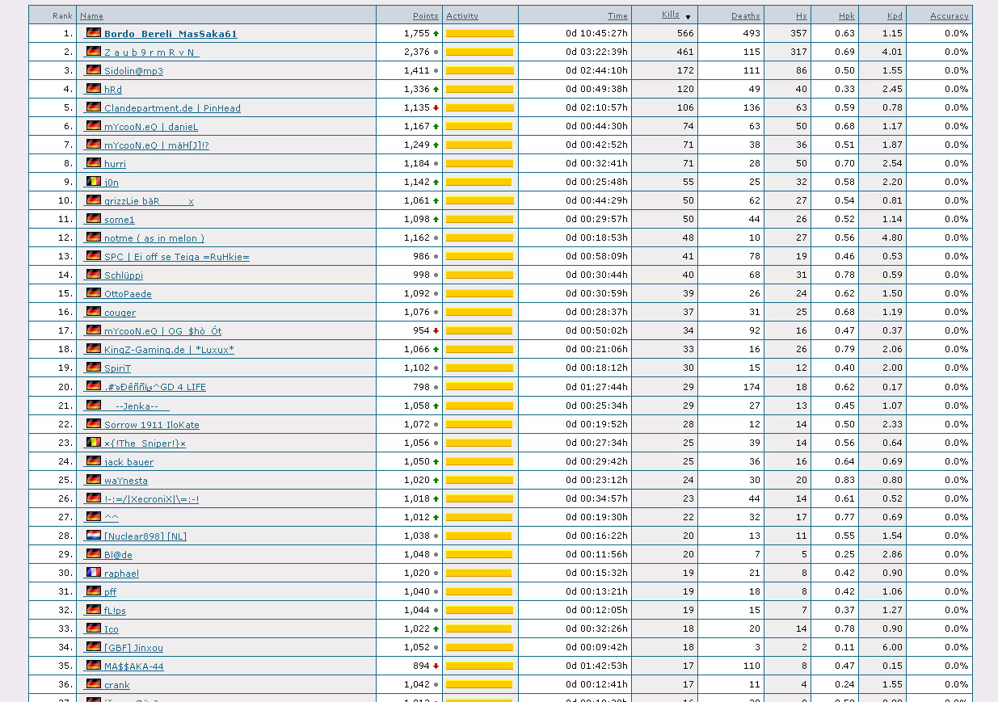Image resolution: width=998 pixels, height=702 pixels.
Task: Click the red down arrow in Clandepartment.de row
Action: [x=436, y=108]
